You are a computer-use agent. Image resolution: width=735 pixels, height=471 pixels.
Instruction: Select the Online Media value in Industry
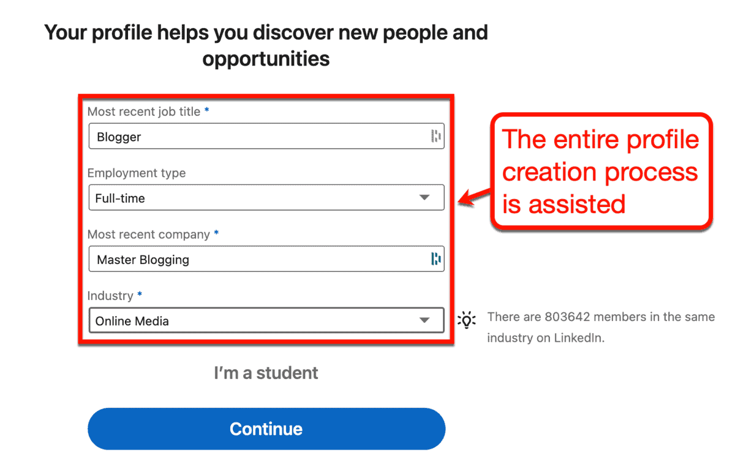click(x=132, y=321)
